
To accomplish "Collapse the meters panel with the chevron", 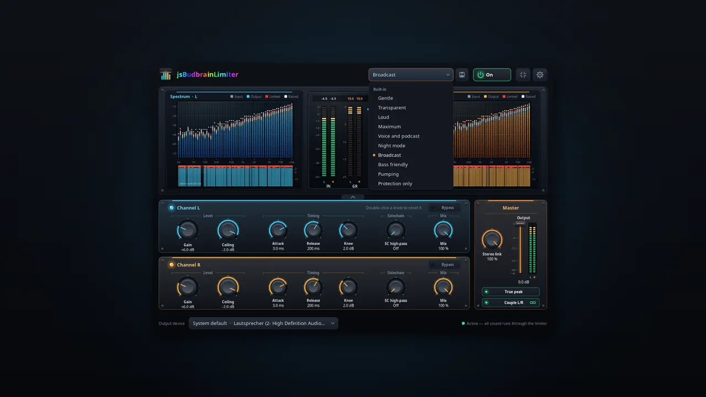I will 353,197.
